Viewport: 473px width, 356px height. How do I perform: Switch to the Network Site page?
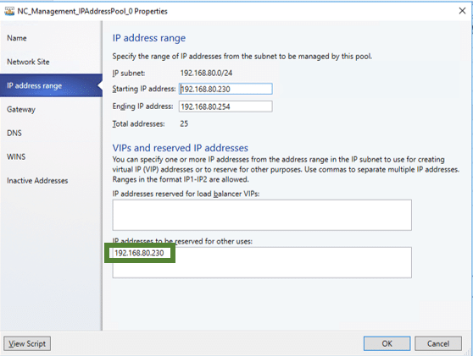[28, 62]
